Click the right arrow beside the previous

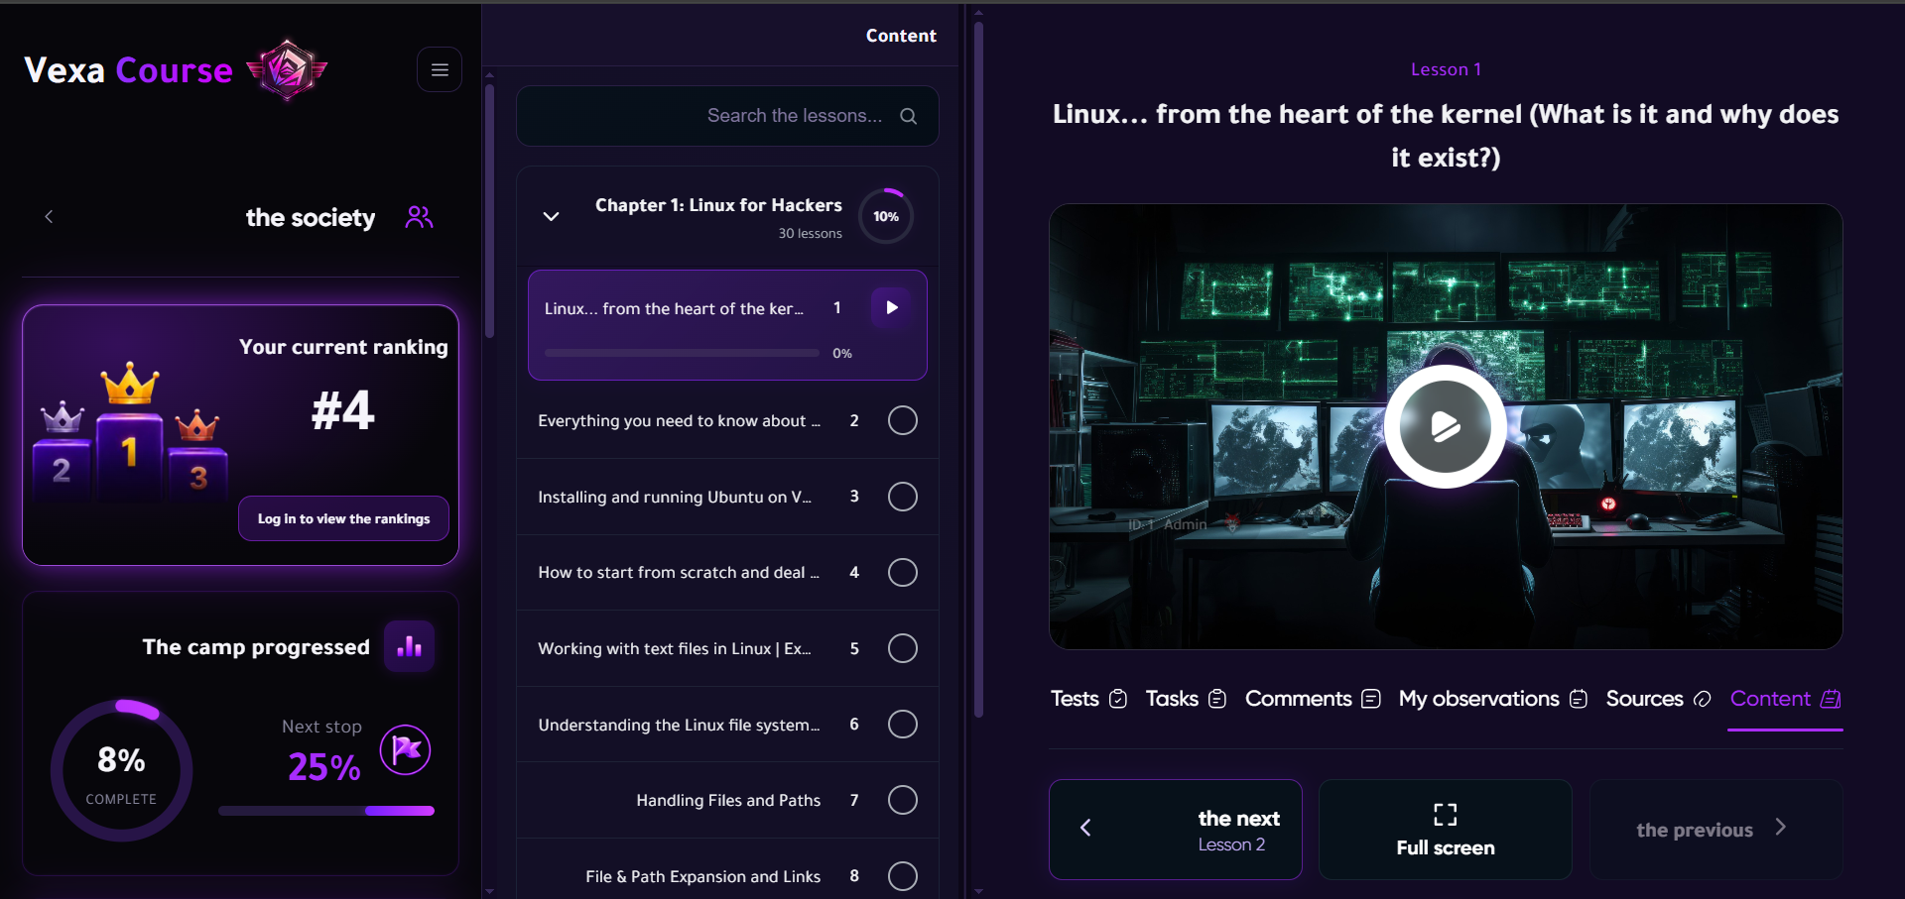point(1781,827)
